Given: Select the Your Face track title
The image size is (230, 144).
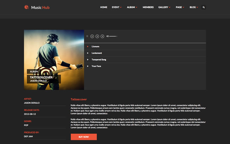Looking at the screenshot, I should (x=96, y=66).
